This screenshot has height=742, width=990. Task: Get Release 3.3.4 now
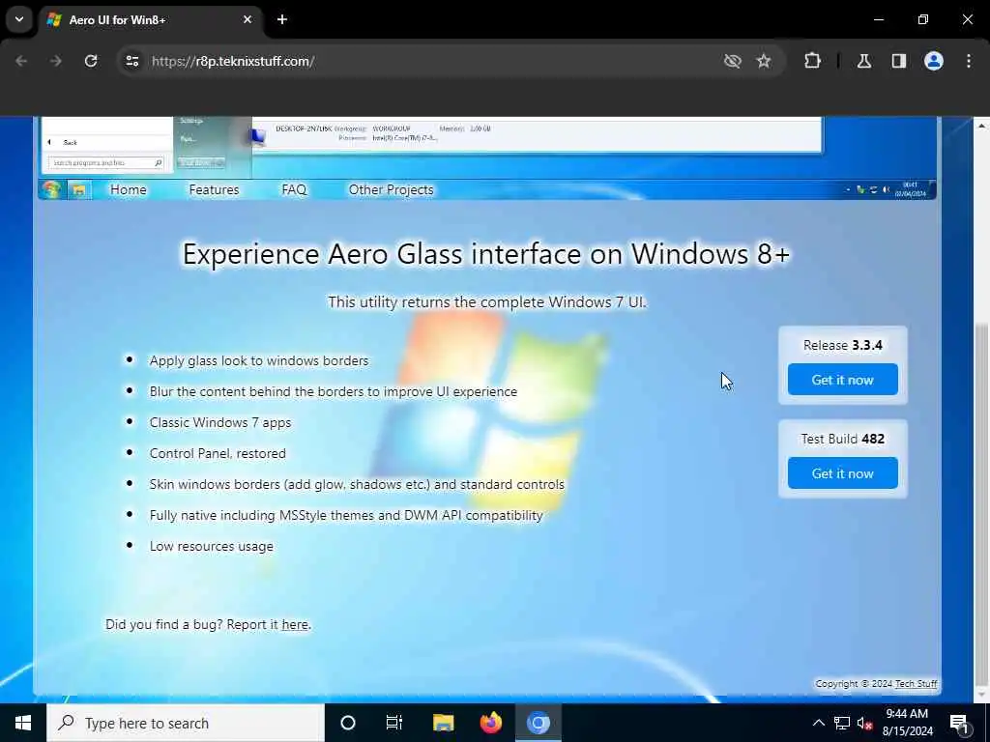843,380
